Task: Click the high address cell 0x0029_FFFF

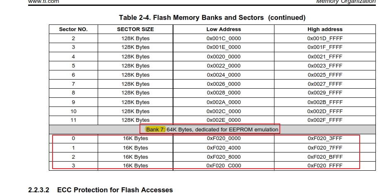Action: coord(325,93)
